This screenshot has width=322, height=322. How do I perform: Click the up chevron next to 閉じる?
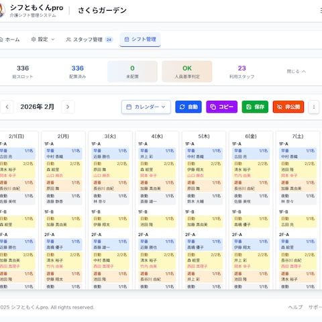(304, 72)
